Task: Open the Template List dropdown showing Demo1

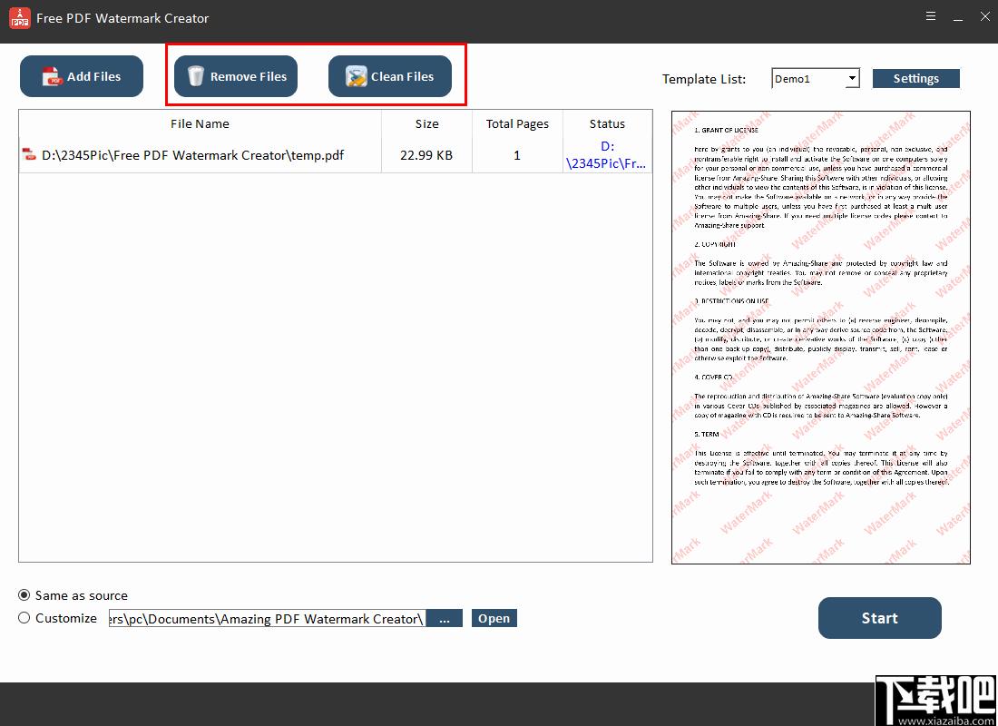Action: pos(816,78)
